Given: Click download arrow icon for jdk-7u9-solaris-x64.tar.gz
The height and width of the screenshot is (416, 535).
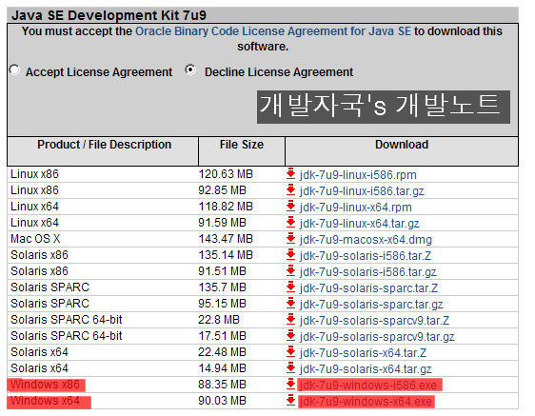Looking at the screenshot, I should coord(290,367).
